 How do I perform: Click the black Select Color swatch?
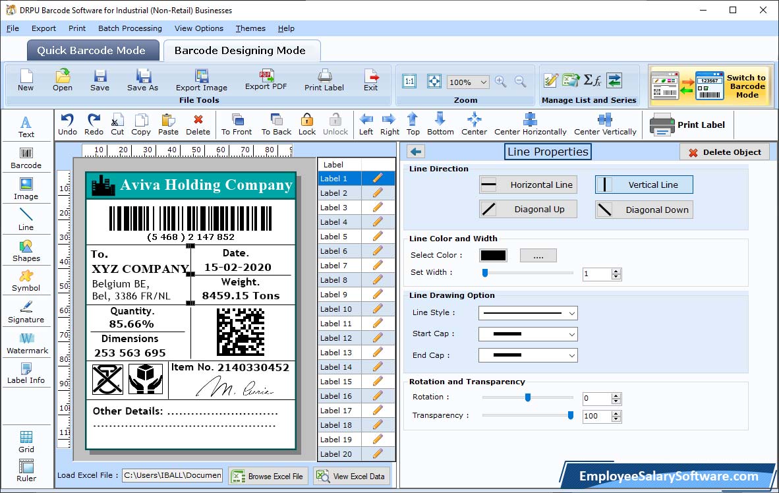point(494,256)
